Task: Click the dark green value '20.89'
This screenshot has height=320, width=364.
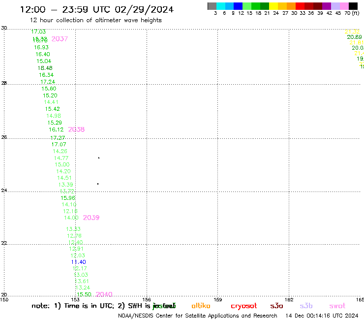Action: pos(354,37)
